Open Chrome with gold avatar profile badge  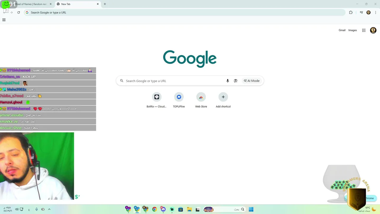click(145, 209)
